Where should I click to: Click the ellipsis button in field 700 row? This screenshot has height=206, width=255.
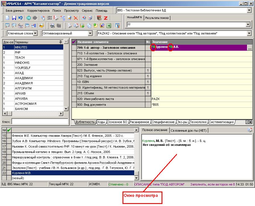[250, 48]
